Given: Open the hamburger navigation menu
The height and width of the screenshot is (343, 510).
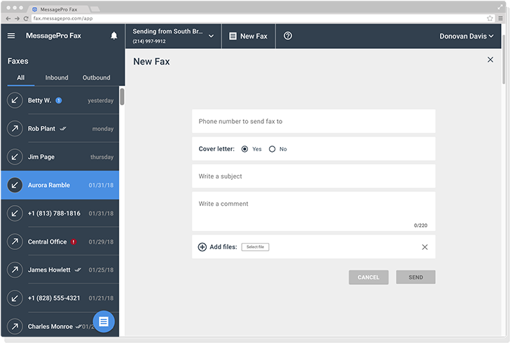Looking at the screenshot, I should pos(11,36).
